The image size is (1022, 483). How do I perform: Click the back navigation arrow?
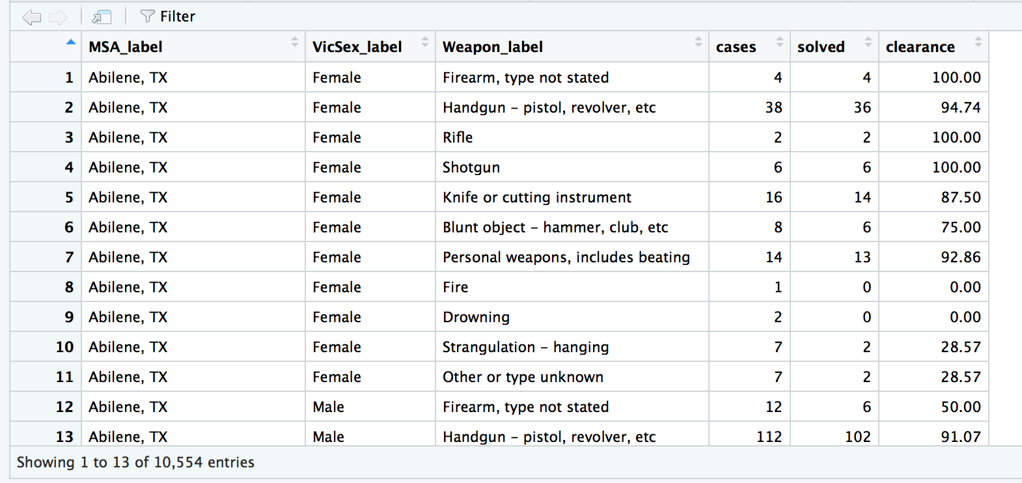coord(31,17)
